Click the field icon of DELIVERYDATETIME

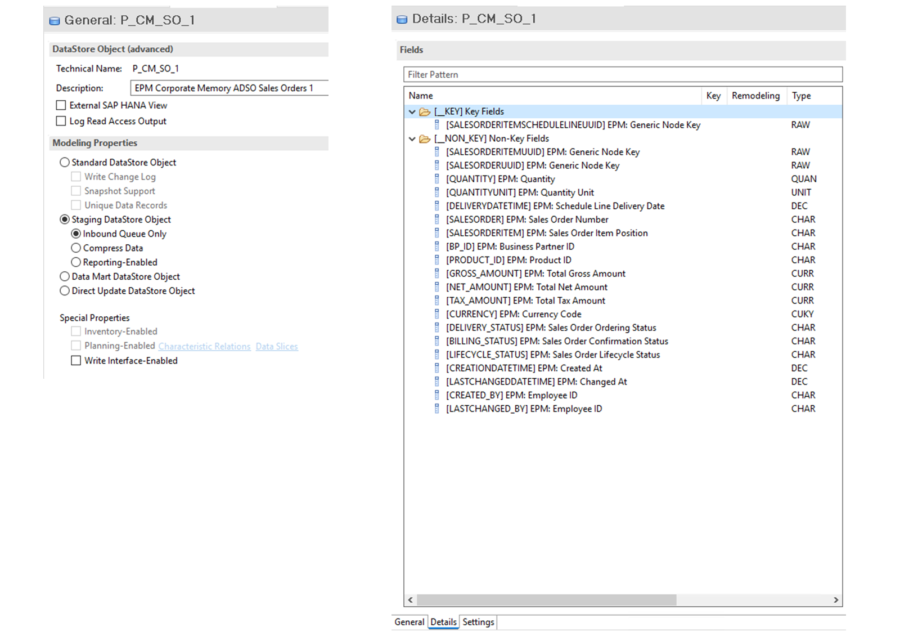tap(437, 206)
